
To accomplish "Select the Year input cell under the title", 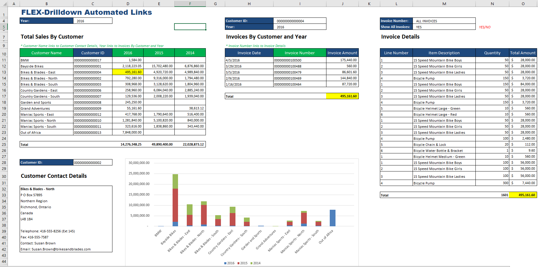I will [x=92, y=21].
